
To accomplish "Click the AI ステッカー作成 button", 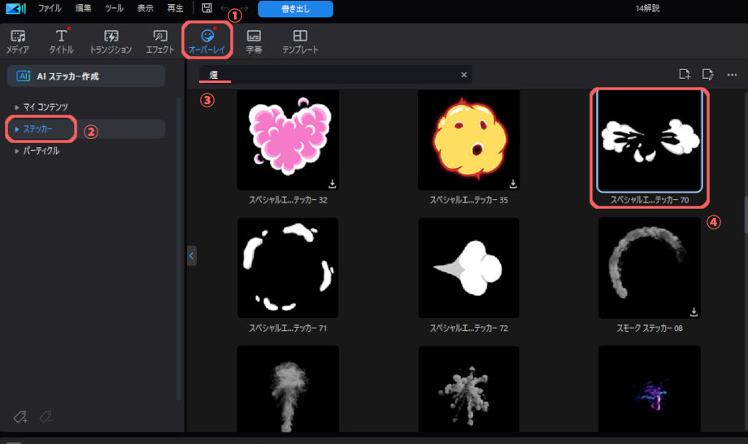I will pyautogui.click(x=85, y=76).
